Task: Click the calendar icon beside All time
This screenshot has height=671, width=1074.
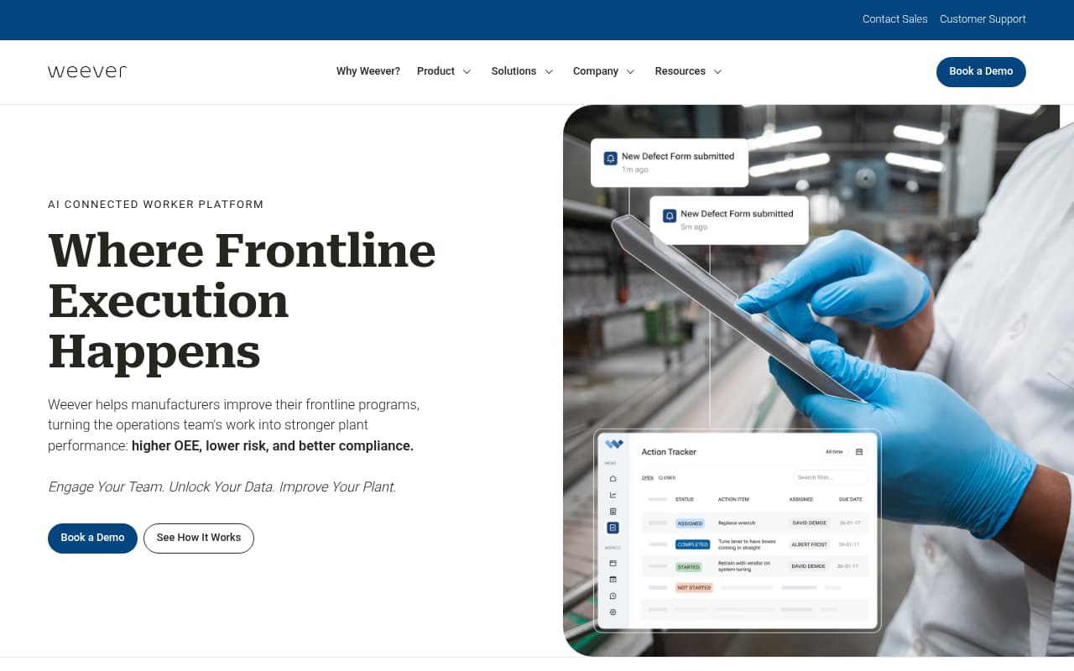Action: pyautogui.click(x=858, y=452)
